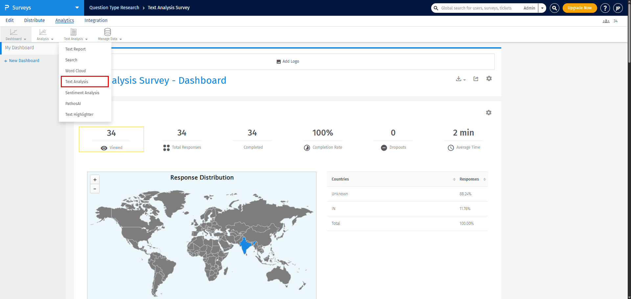Select Sentiment Analysis from the menu
631x299 pixels.
click(82, 93)
